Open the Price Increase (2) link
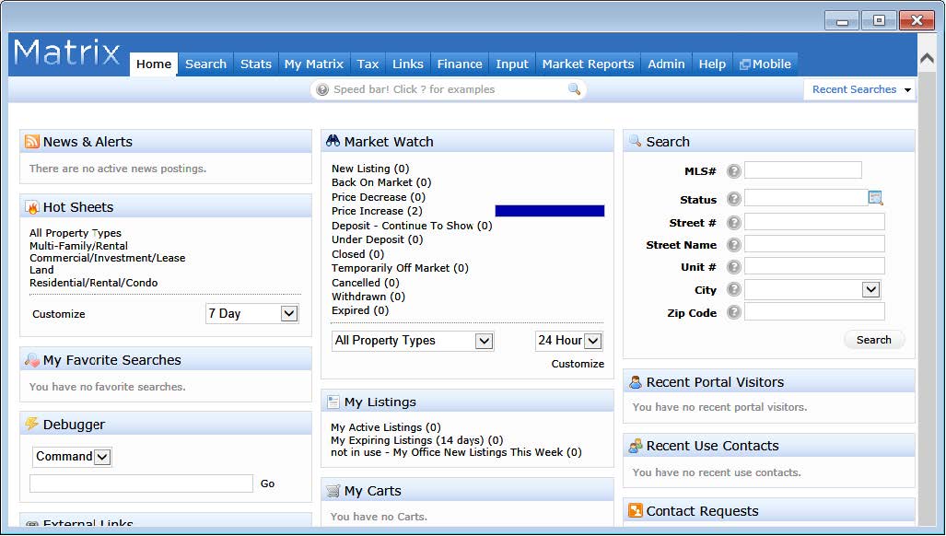The width and height of the screenshot is (946, 536). (377, 211)
